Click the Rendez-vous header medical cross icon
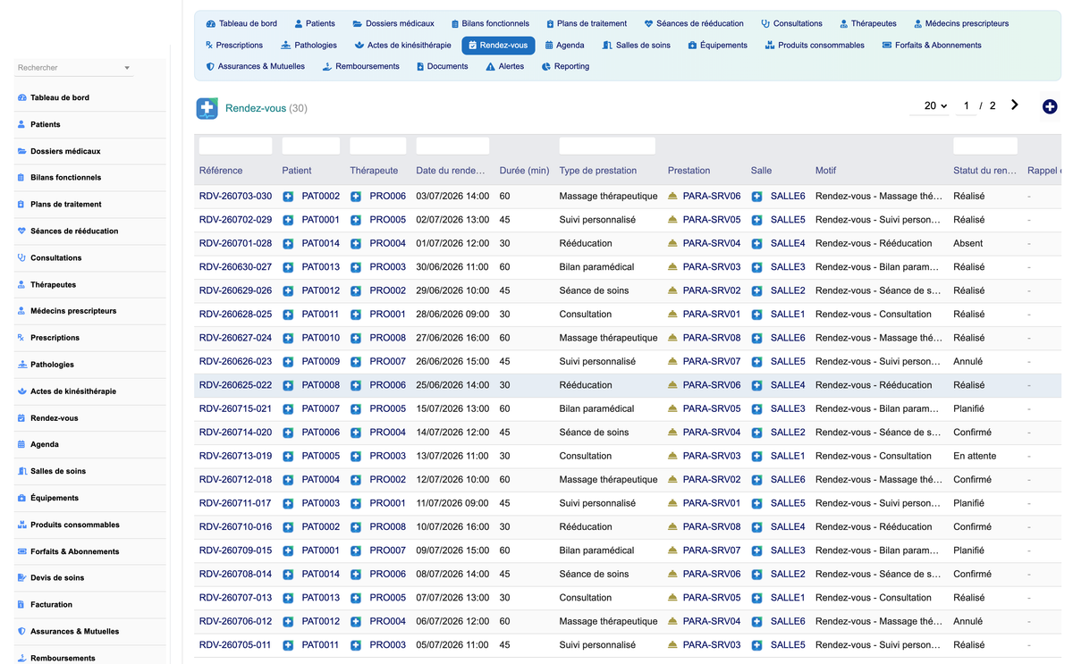Image resolution: width=1073 pixels, height=664 pixels. coord(207,108)
